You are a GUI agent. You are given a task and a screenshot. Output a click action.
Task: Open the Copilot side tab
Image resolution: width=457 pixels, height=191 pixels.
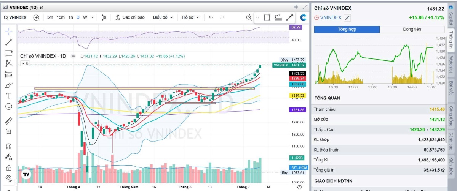(451, 16)
